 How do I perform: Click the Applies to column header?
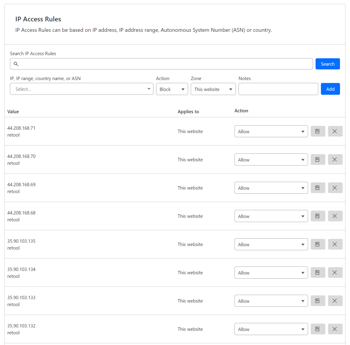pyautogui.click(x=188, y=112)
